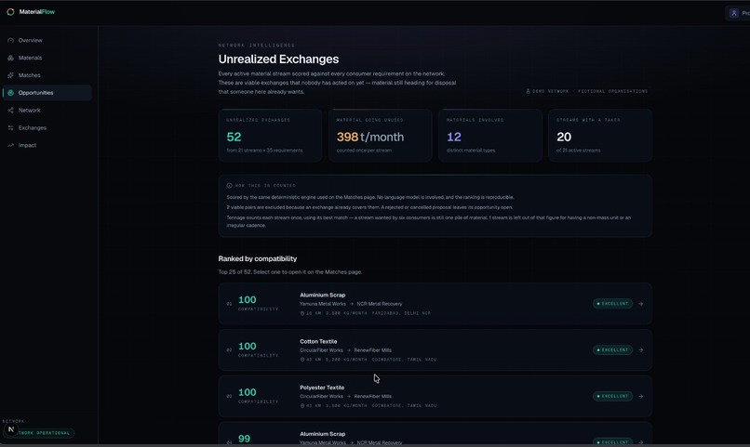Open the Polyester Textile opportunity card
The image size is (750, 447).
435,397
